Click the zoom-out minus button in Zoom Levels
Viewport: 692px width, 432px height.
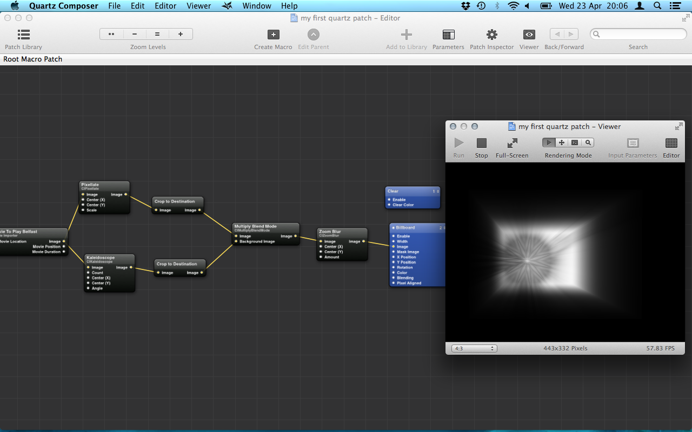click(x=135, y=34)
